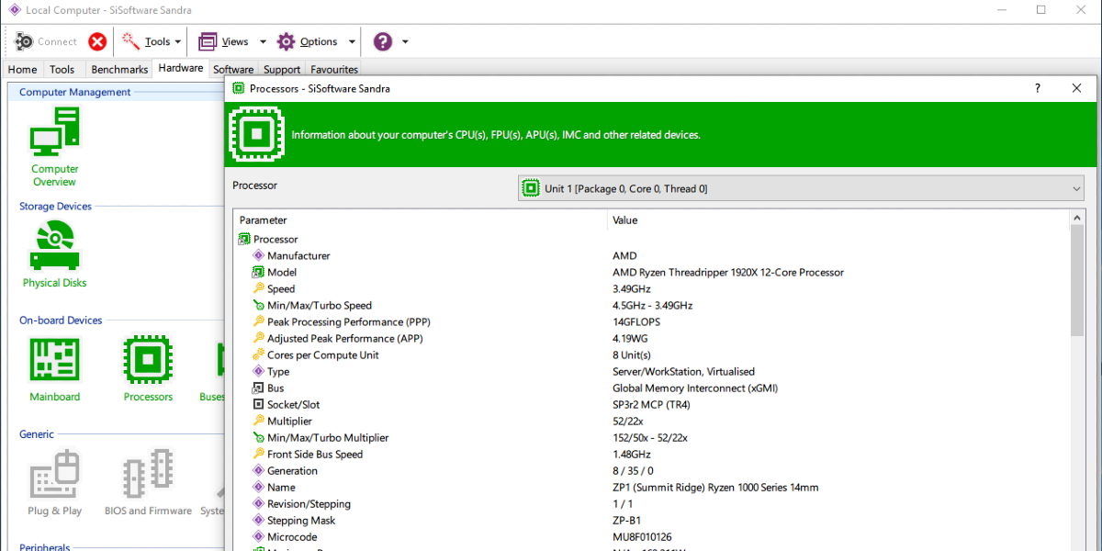Open the Support tab
The height and width of the screenshot is (551, 1102).
click(282, 69)
